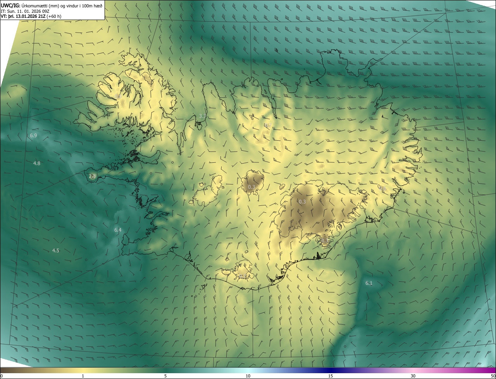Click color scale at the 5 tick
Screen dimensions: 496x379
tap(165, 376)
